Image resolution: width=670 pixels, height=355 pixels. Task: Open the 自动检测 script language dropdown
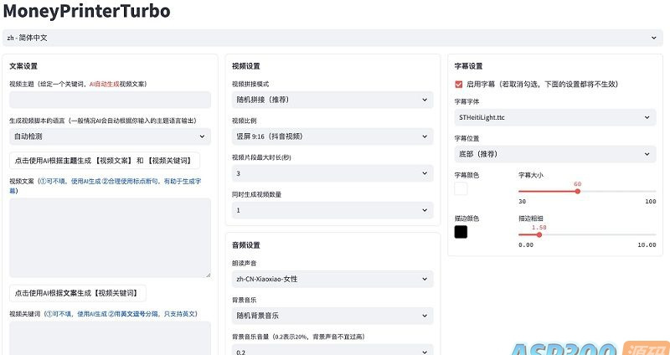pos(111,136)
